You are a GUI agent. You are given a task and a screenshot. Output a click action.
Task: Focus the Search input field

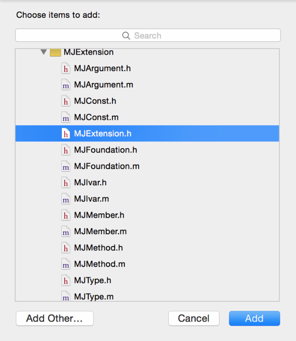pyautogui.click(x=148, y=36)
